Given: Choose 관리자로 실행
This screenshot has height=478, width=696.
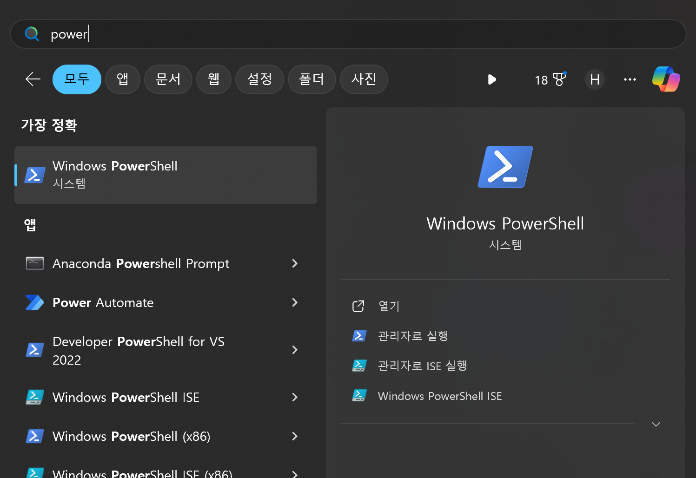Looking at the screenshot, I should (x=413, y=336).
